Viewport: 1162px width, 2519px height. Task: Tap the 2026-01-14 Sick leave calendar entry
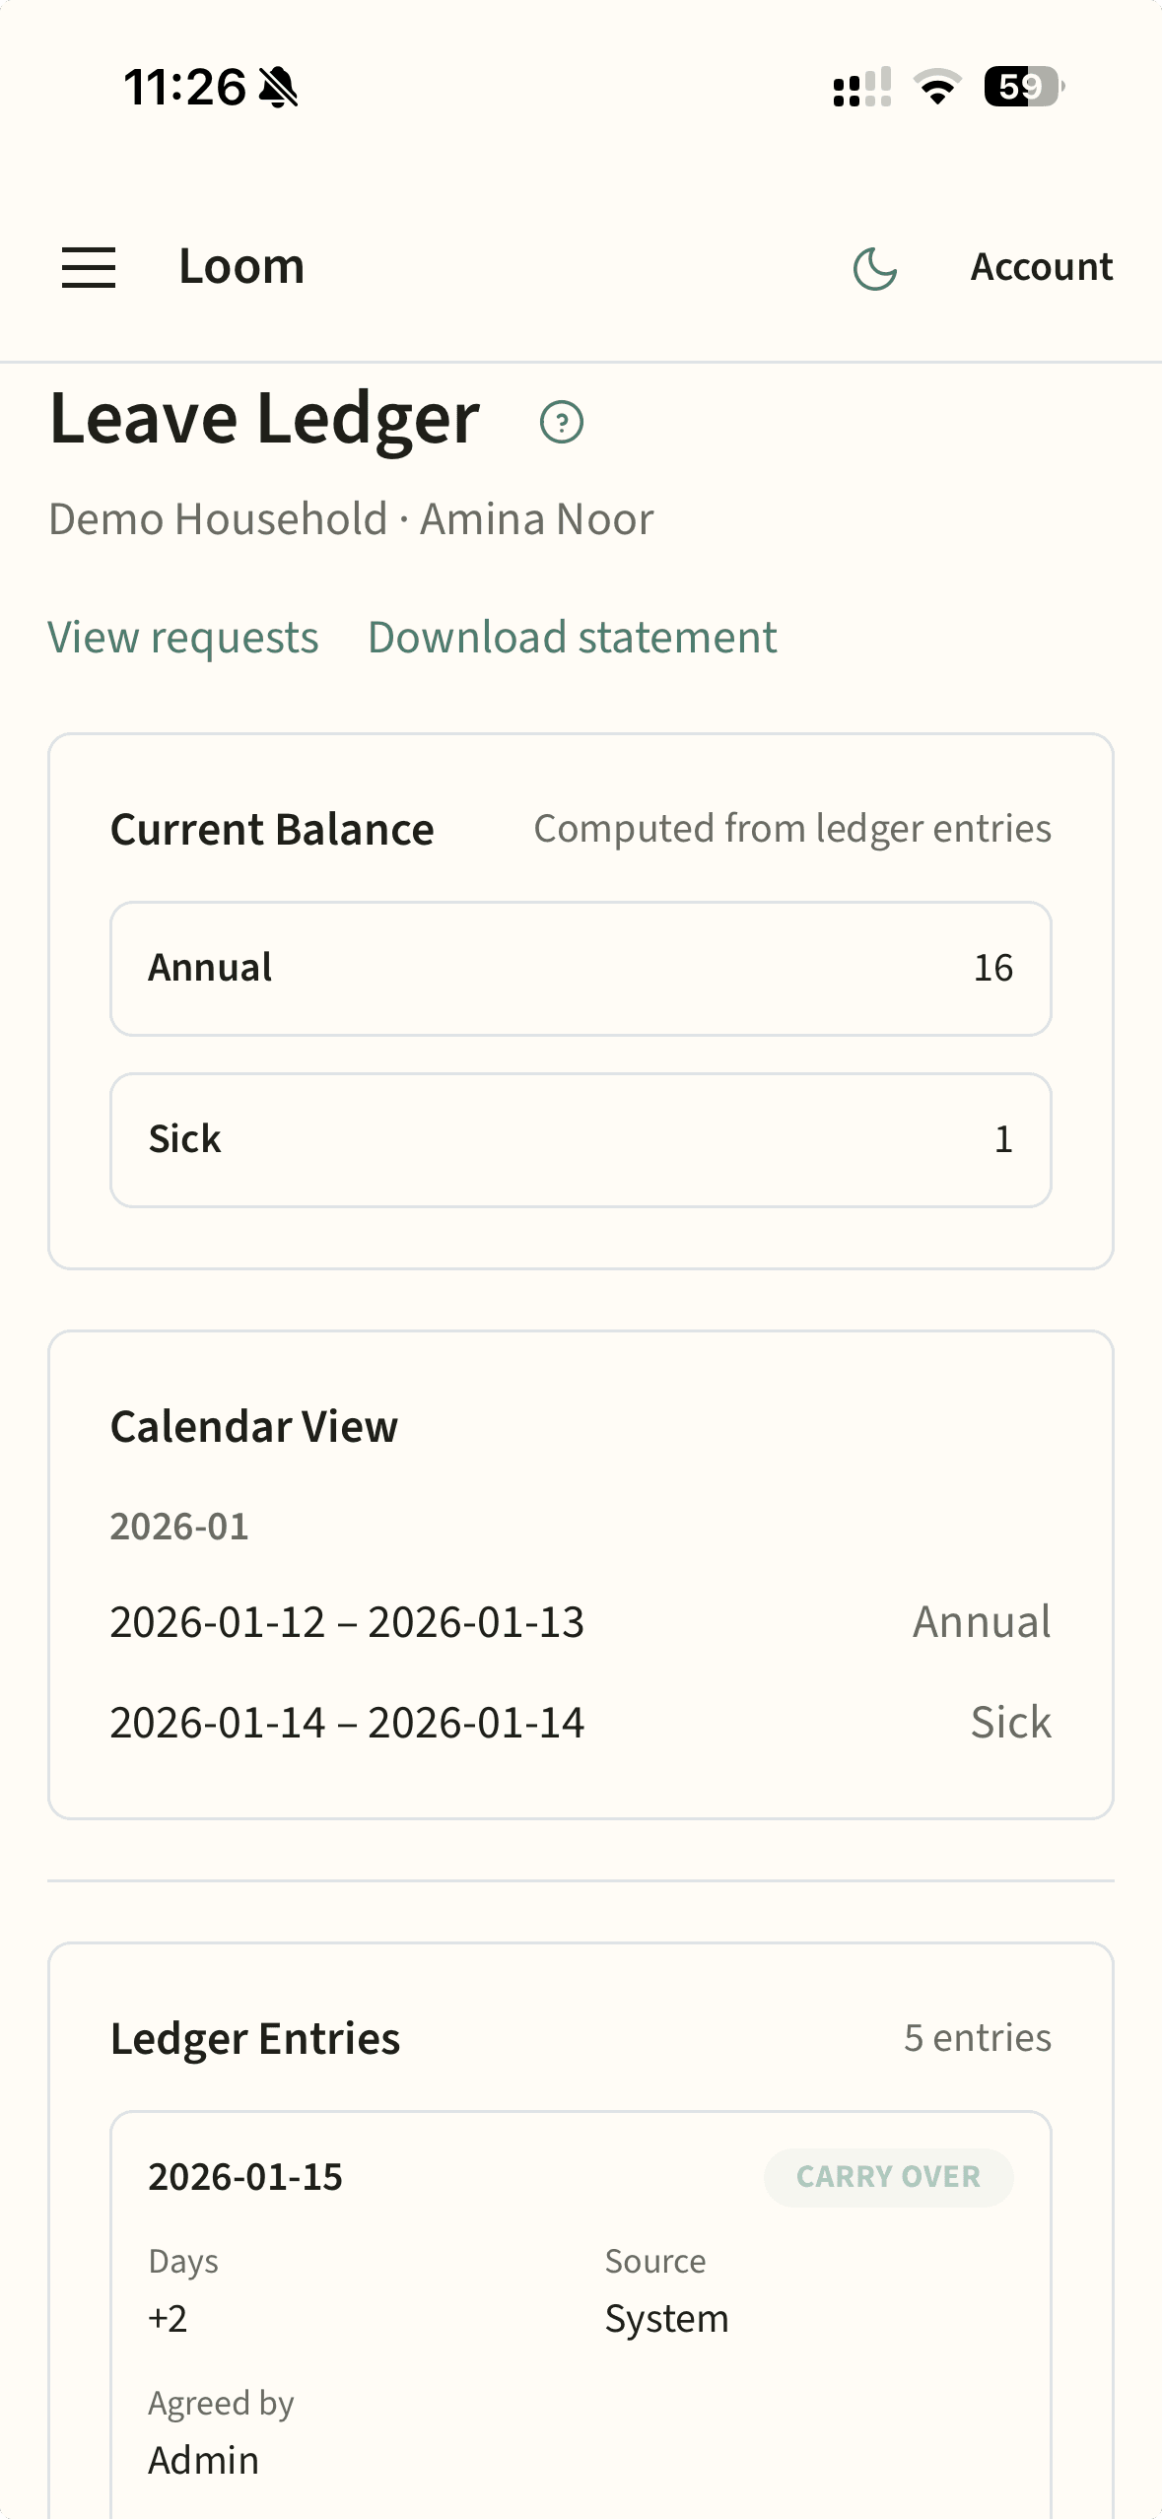point(581,1723)
